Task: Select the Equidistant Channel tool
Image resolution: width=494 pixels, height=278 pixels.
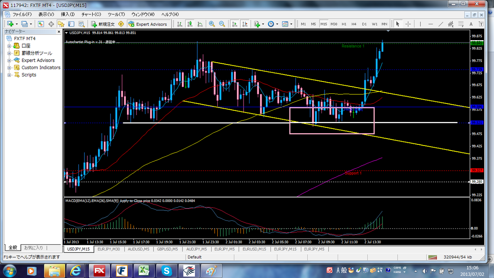Action: (x=451, y=24)
